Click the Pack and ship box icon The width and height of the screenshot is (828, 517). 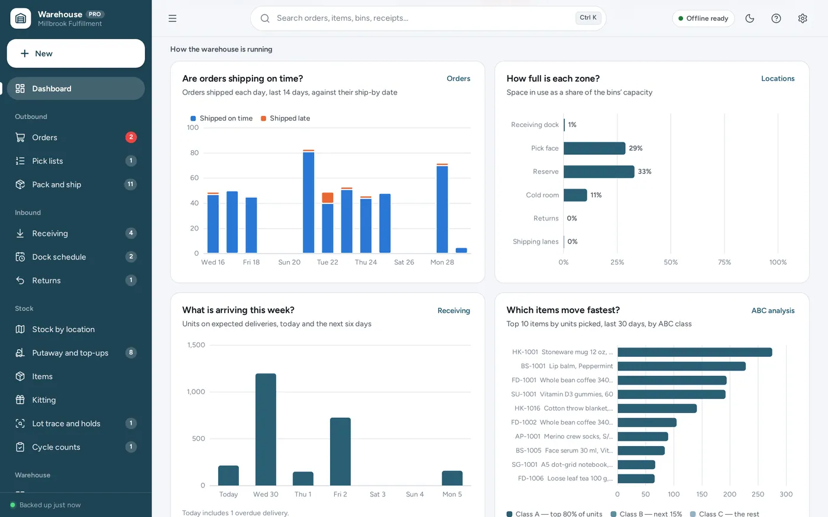(x=20, y=185)
